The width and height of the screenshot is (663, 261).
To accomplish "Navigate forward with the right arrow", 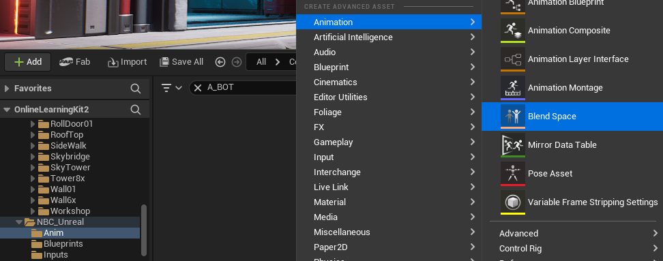I will tap(237, 62).
